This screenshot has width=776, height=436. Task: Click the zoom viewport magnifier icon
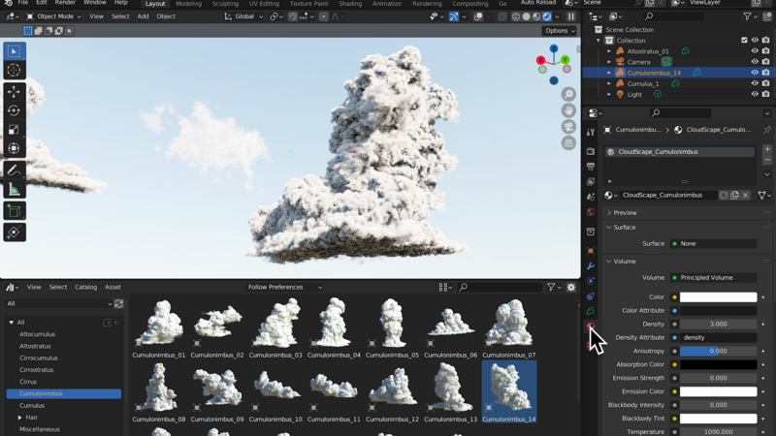tap(568, 94)
